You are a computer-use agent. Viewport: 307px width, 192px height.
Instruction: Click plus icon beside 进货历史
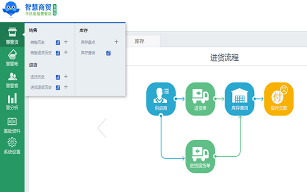click(66, 76)
